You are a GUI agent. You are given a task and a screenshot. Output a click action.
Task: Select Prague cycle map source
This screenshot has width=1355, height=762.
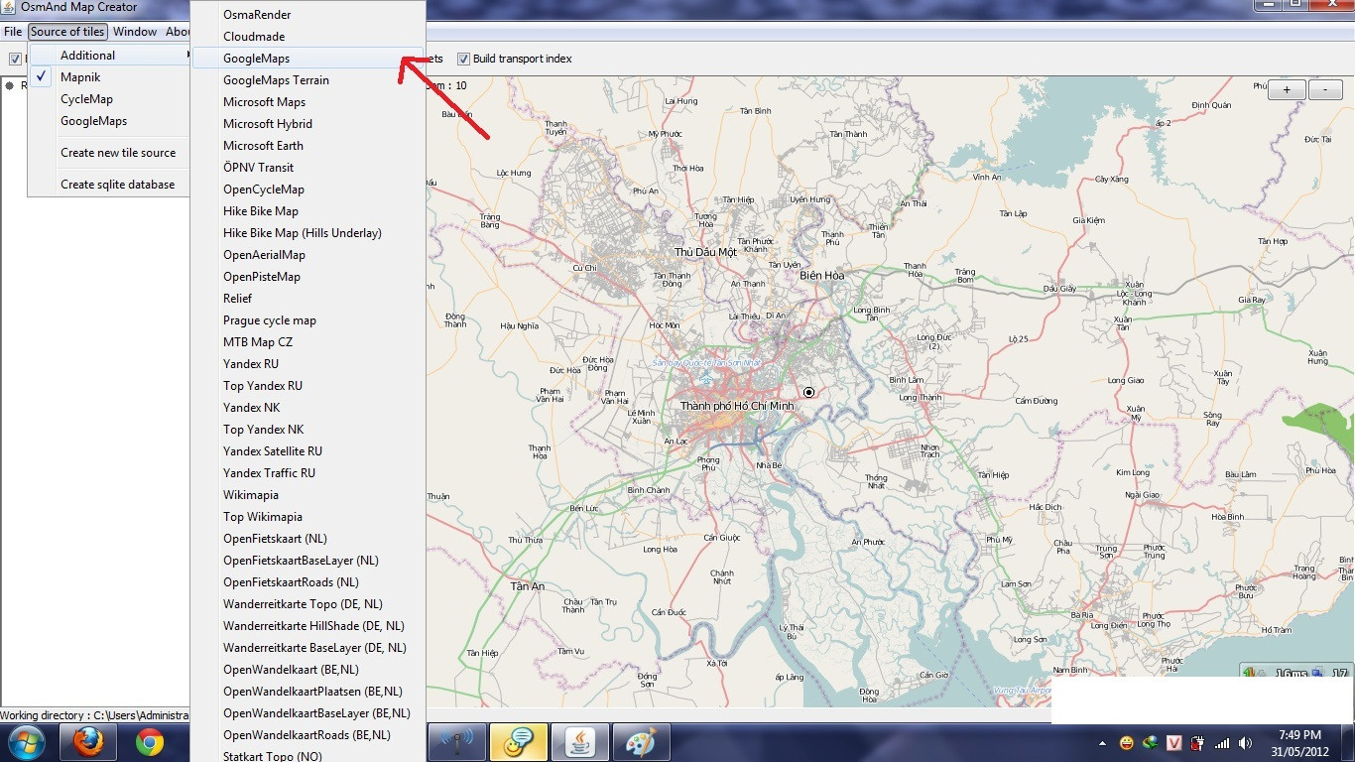pyautogui.click(x=308, y=320)
